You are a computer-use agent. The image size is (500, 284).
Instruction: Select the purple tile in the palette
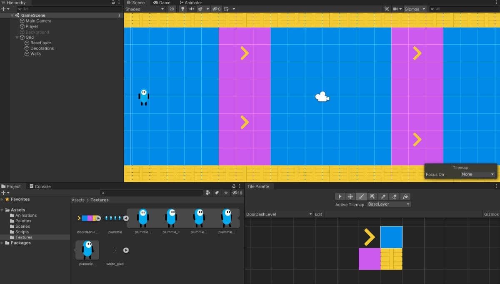(369, 259)
